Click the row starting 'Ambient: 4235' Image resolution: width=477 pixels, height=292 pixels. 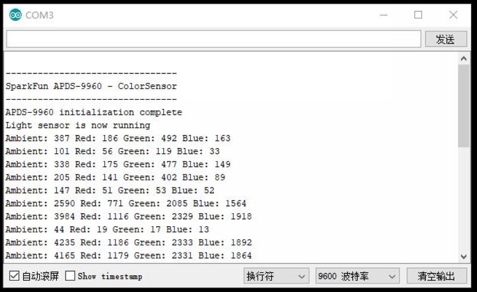[129, 242]
